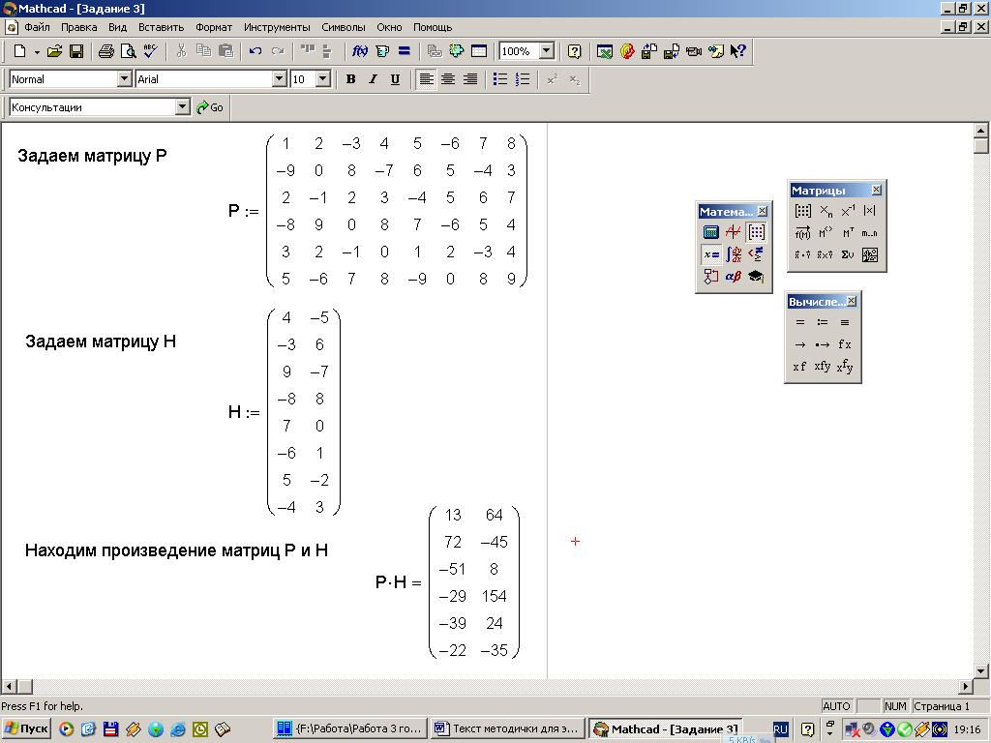Open the Arial font dropdown
This screenshot has height=743, width=991.
point(280,79)
